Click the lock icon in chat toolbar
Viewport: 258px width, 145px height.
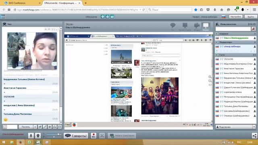[55, 127]
